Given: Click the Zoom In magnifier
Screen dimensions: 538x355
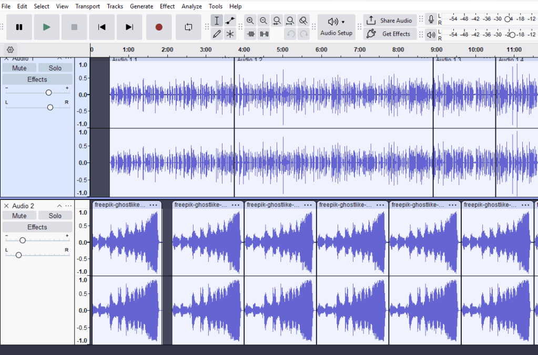Looking at the screenshot, I should point(250,21).
